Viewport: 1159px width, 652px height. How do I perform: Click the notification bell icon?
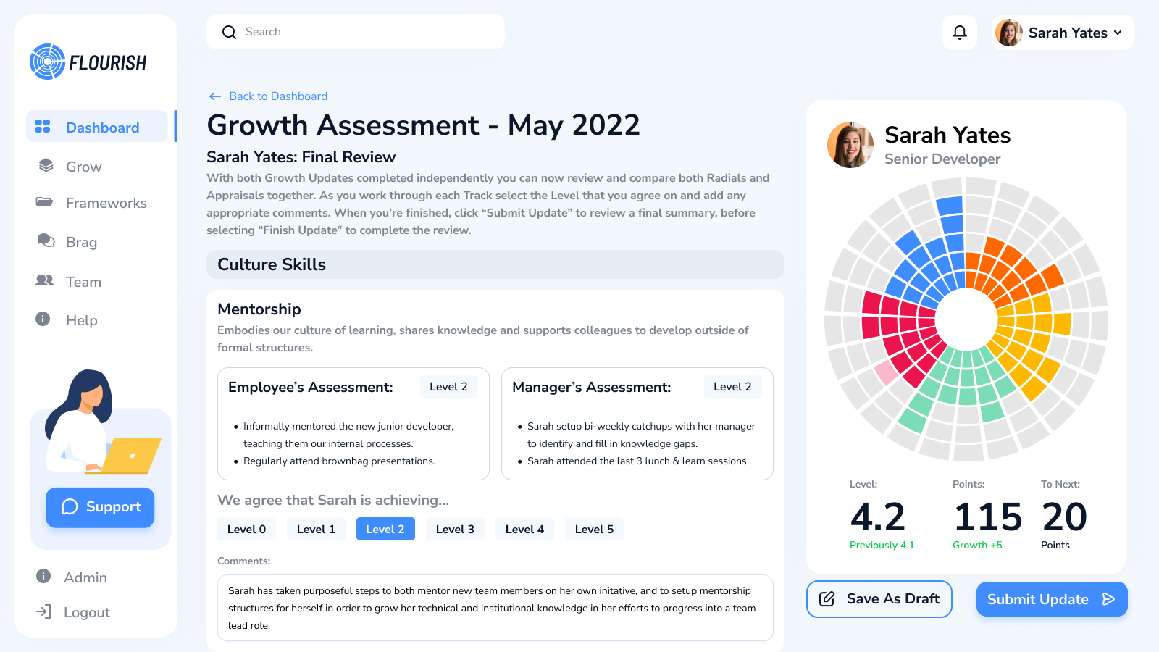[959, 33]
